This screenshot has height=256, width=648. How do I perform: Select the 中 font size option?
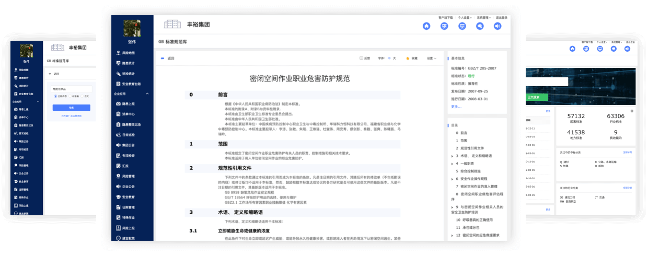tap(389, 59)
